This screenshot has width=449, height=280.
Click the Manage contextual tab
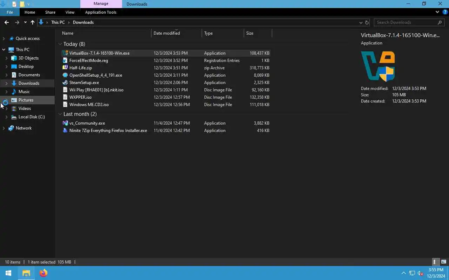click(x=101, y=4)
